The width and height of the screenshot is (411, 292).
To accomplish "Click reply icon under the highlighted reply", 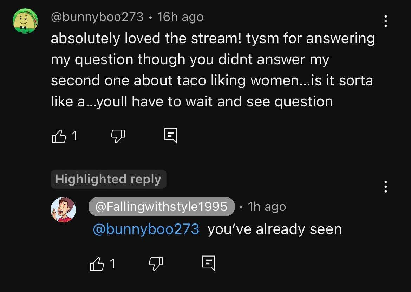I will [x=209, y=264].
